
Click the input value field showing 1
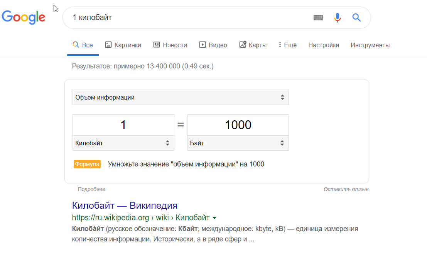pos(123,125)
